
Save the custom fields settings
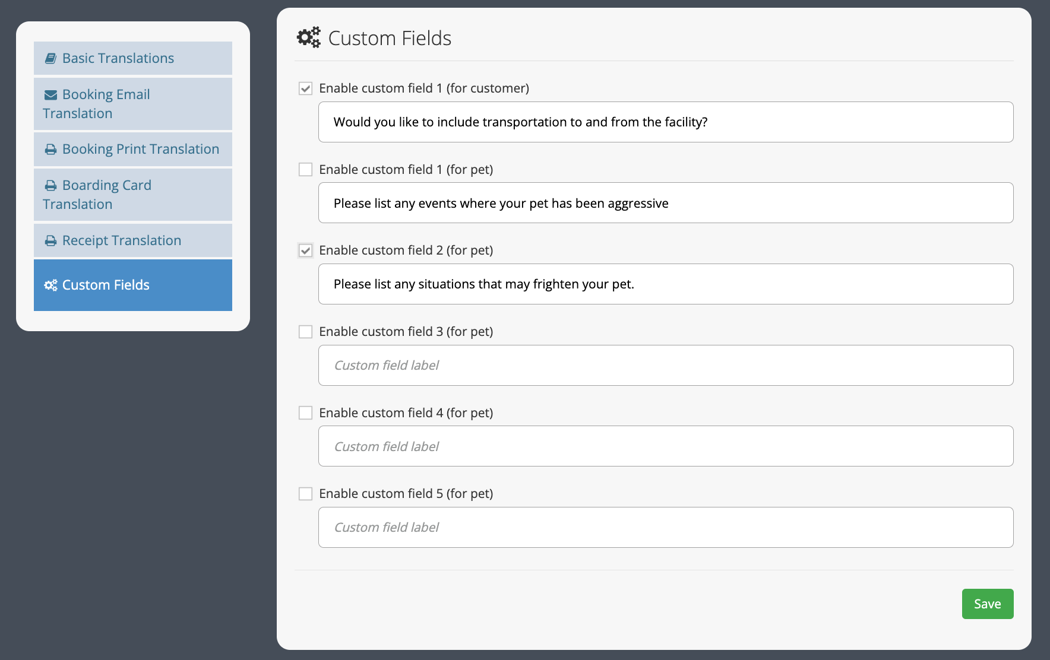tap(988, 604)
